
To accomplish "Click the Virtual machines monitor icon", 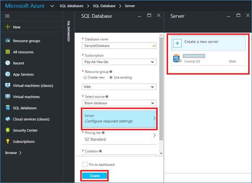I will click(x=8, y=96).
